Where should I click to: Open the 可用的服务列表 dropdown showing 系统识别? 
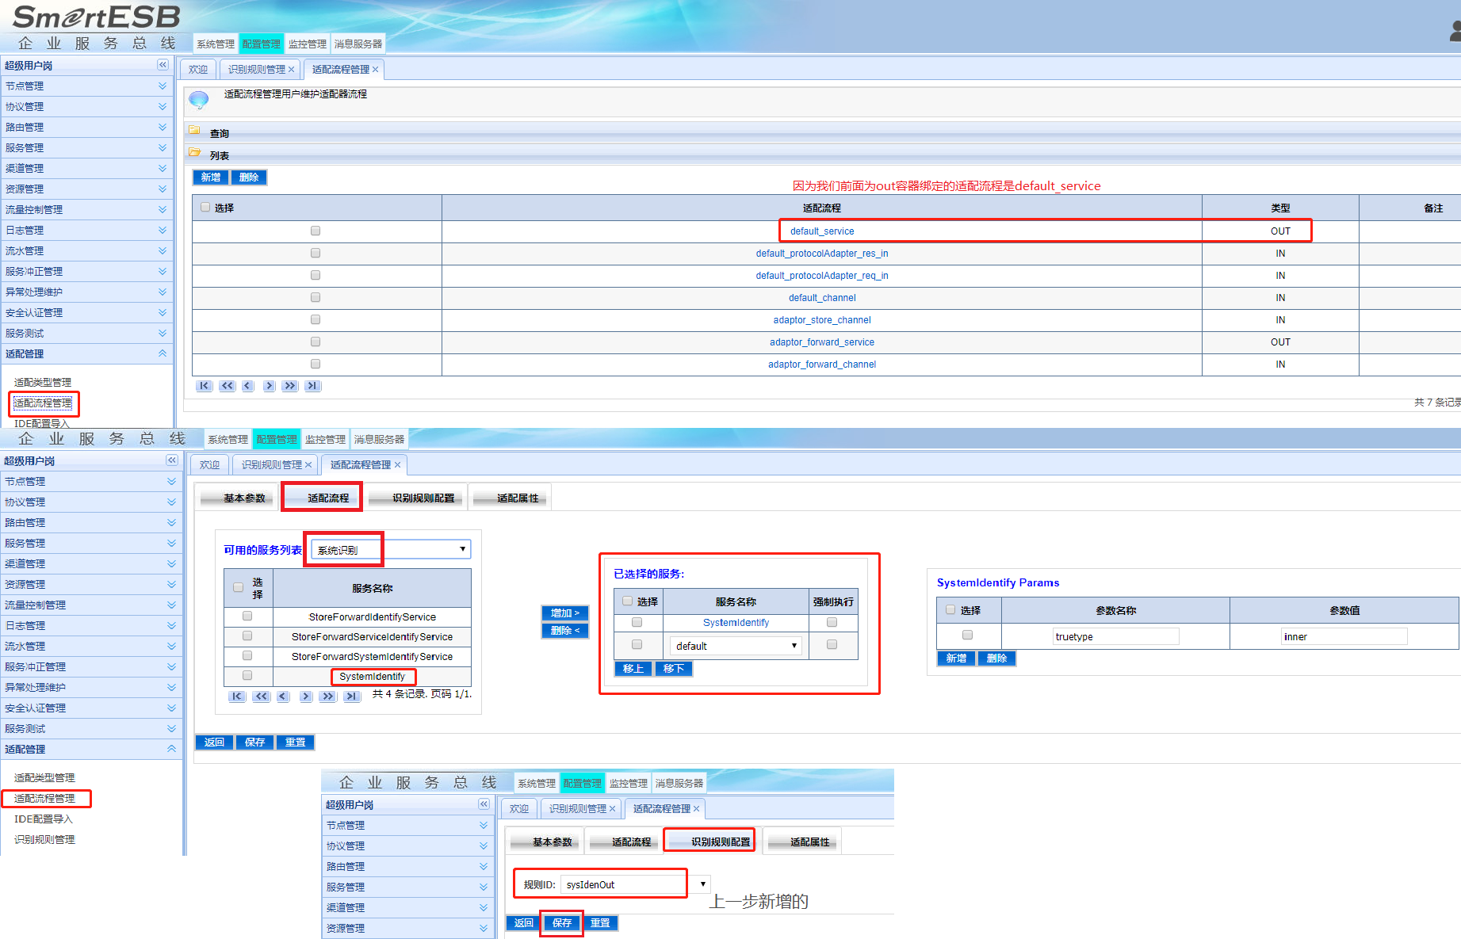391,550
